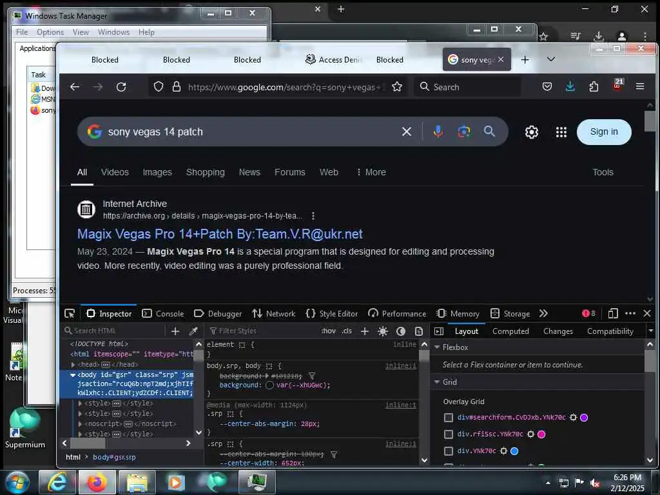Open Firefox Downloads panel
The image size is (660, 495).
click(570, 87)
